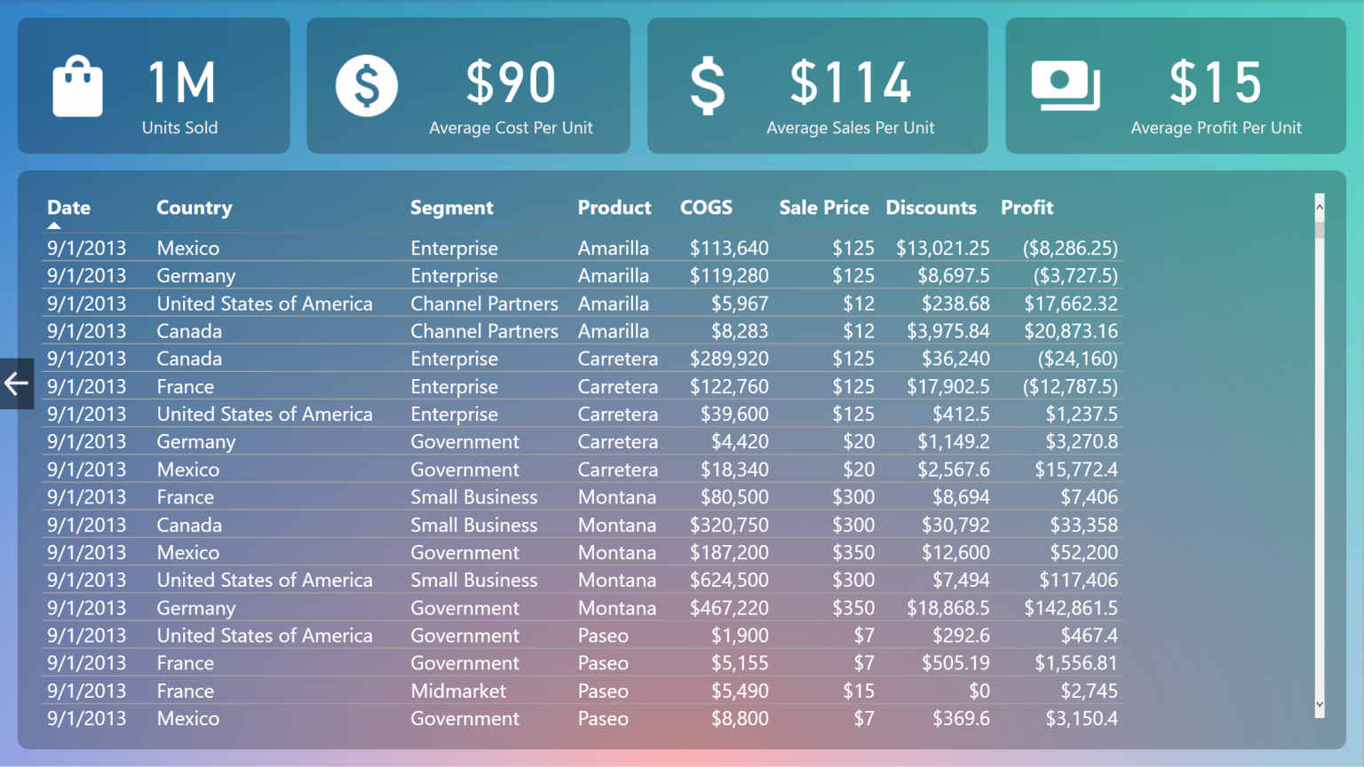Sort the table by the Country header
The image size is (1364, 767).
(194, 207)
